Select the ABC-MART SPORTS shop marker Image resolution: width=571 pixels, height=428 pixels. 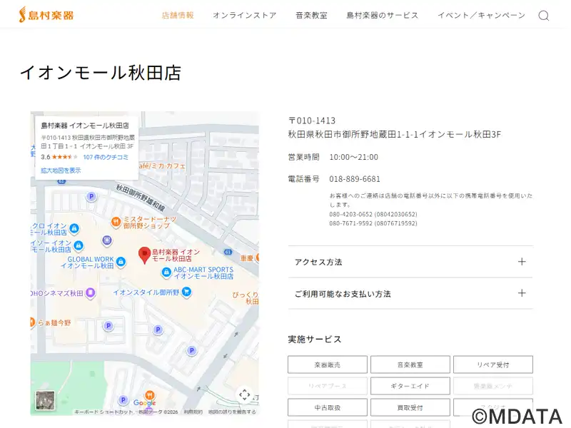(x=166, y=272)
